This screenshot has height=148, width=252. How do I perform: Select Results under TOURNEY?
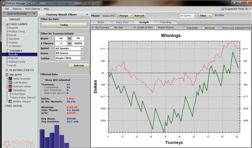coord(13,54)
